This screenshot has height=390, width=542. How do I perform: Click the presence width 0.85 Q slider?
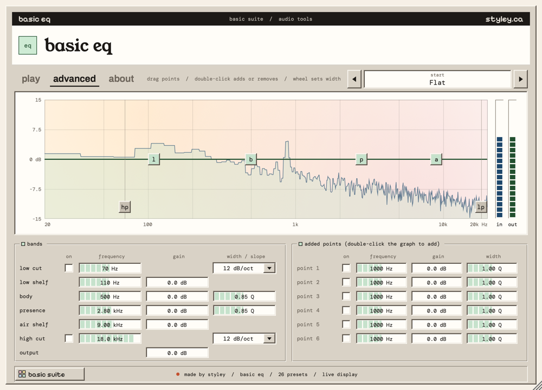pyautogui.click(x=244, y=311)
